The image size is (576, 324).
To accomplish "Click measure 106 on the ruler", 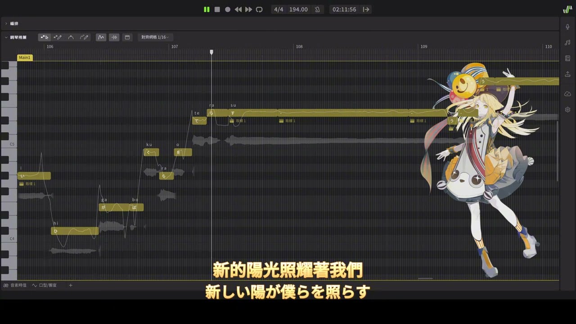I will (x=50, y=47).
